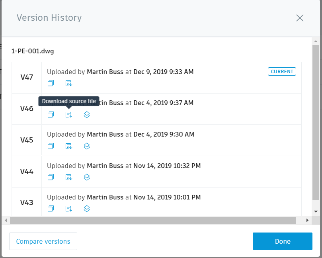
Task: Download the source file for V43
Action: 68,209
